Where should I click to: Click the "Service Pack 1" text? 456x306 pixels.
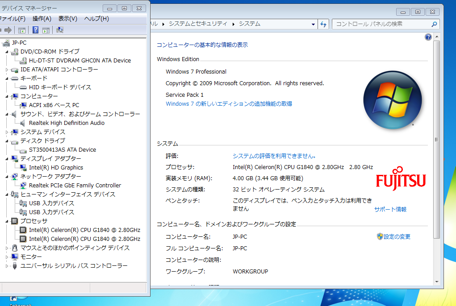[x=184, y=95]
